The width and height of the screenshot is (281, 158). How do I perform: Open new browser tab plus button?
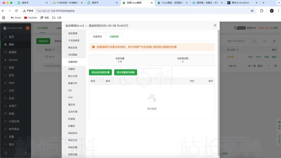[x=263, y=3]
